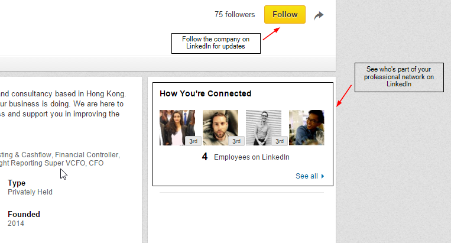This screenshot has height=243, width=451.
Task: Select the How You're Connected heading
Action: coord(205,93)
